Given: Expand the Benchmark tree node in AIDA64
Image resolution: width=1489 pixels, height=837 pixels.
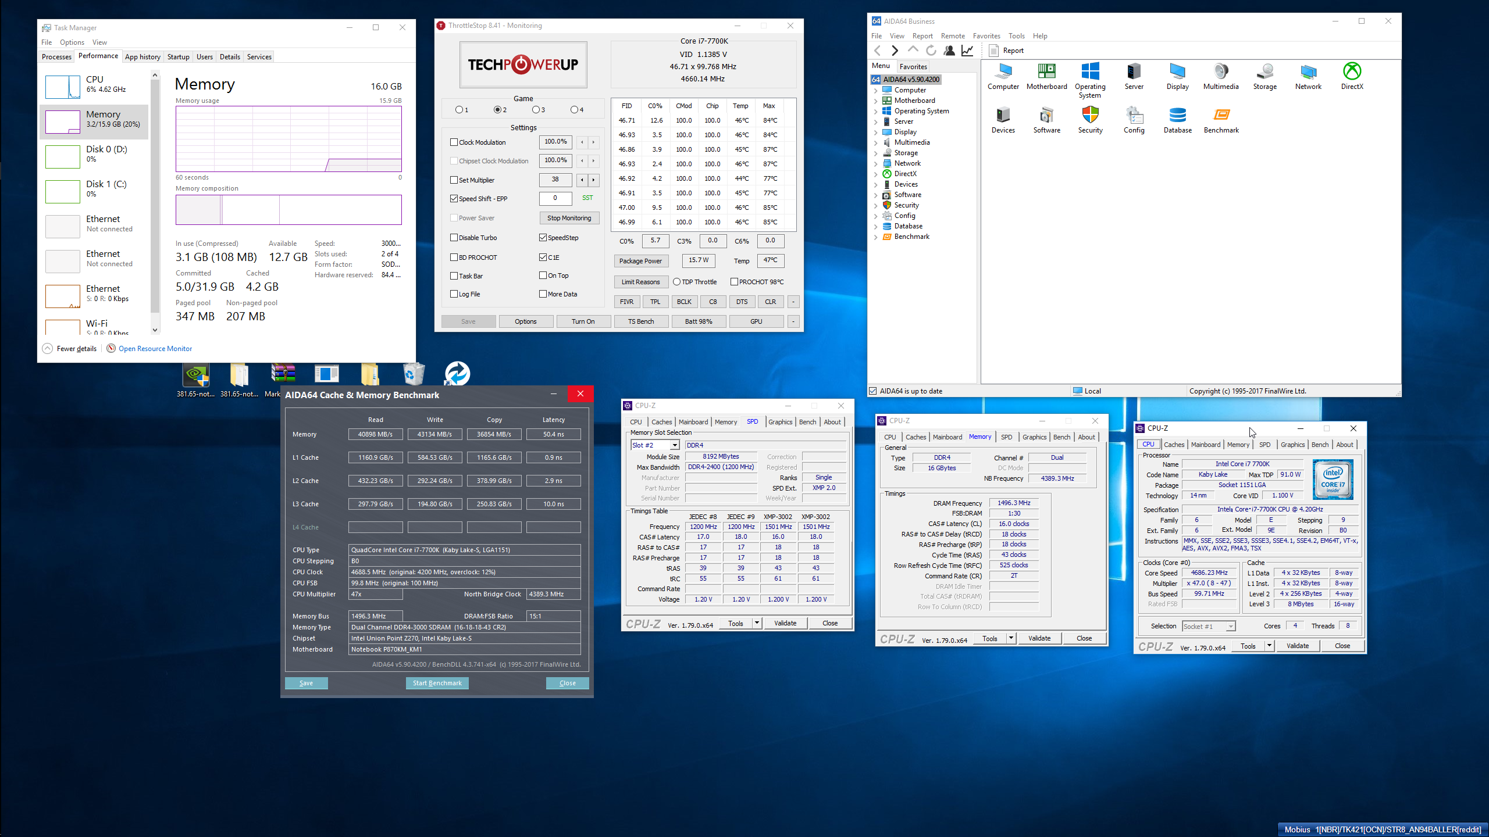Looking at the screenshot, I should [875, 237].
